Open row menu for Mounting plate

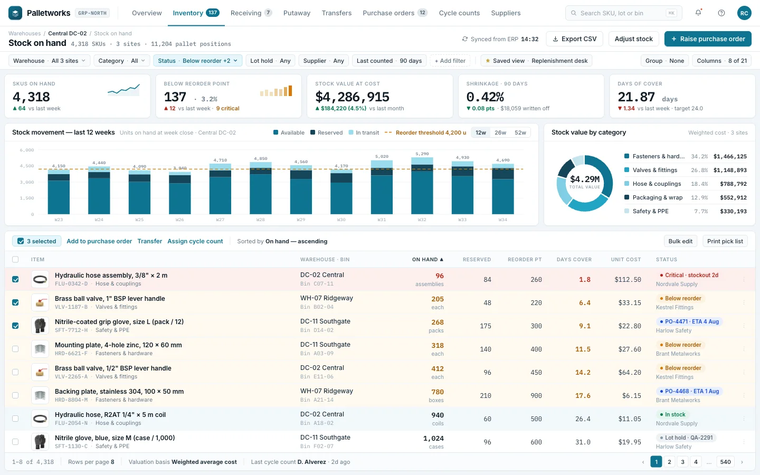pos(744,349)
